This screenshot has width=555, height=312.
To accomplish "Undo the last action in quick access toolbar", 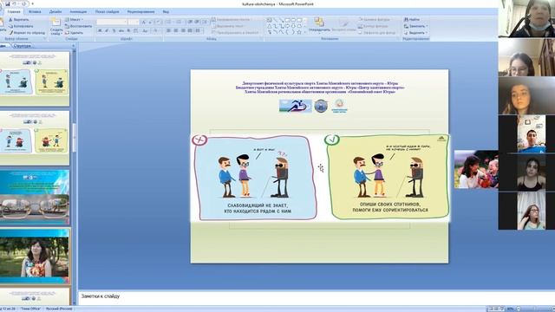I will (x=15, y=3).
